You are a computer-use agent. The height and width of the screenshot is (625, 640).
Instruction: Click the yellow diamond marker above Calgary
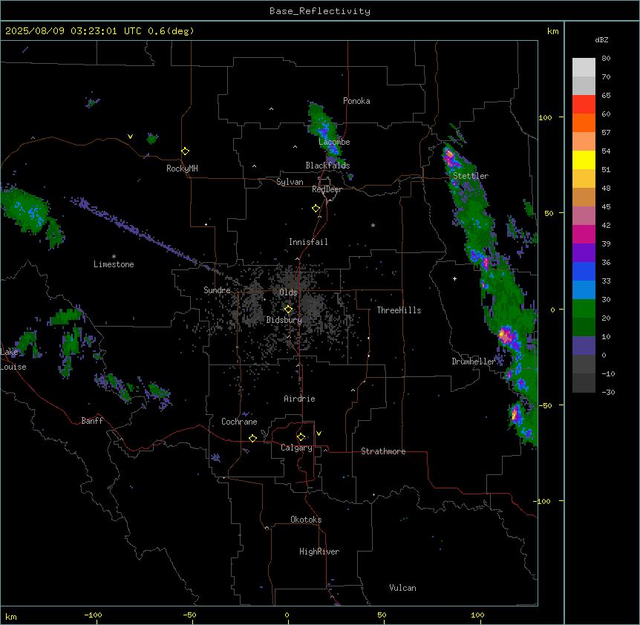pos(301,437)
